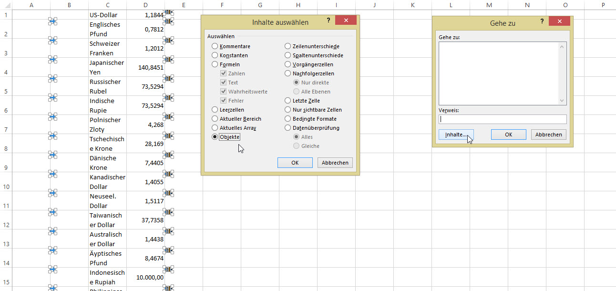The image size is (616, 291).
Task: Click the help question mark in Gehe zu dialog
Action: (x=542, y=21)
